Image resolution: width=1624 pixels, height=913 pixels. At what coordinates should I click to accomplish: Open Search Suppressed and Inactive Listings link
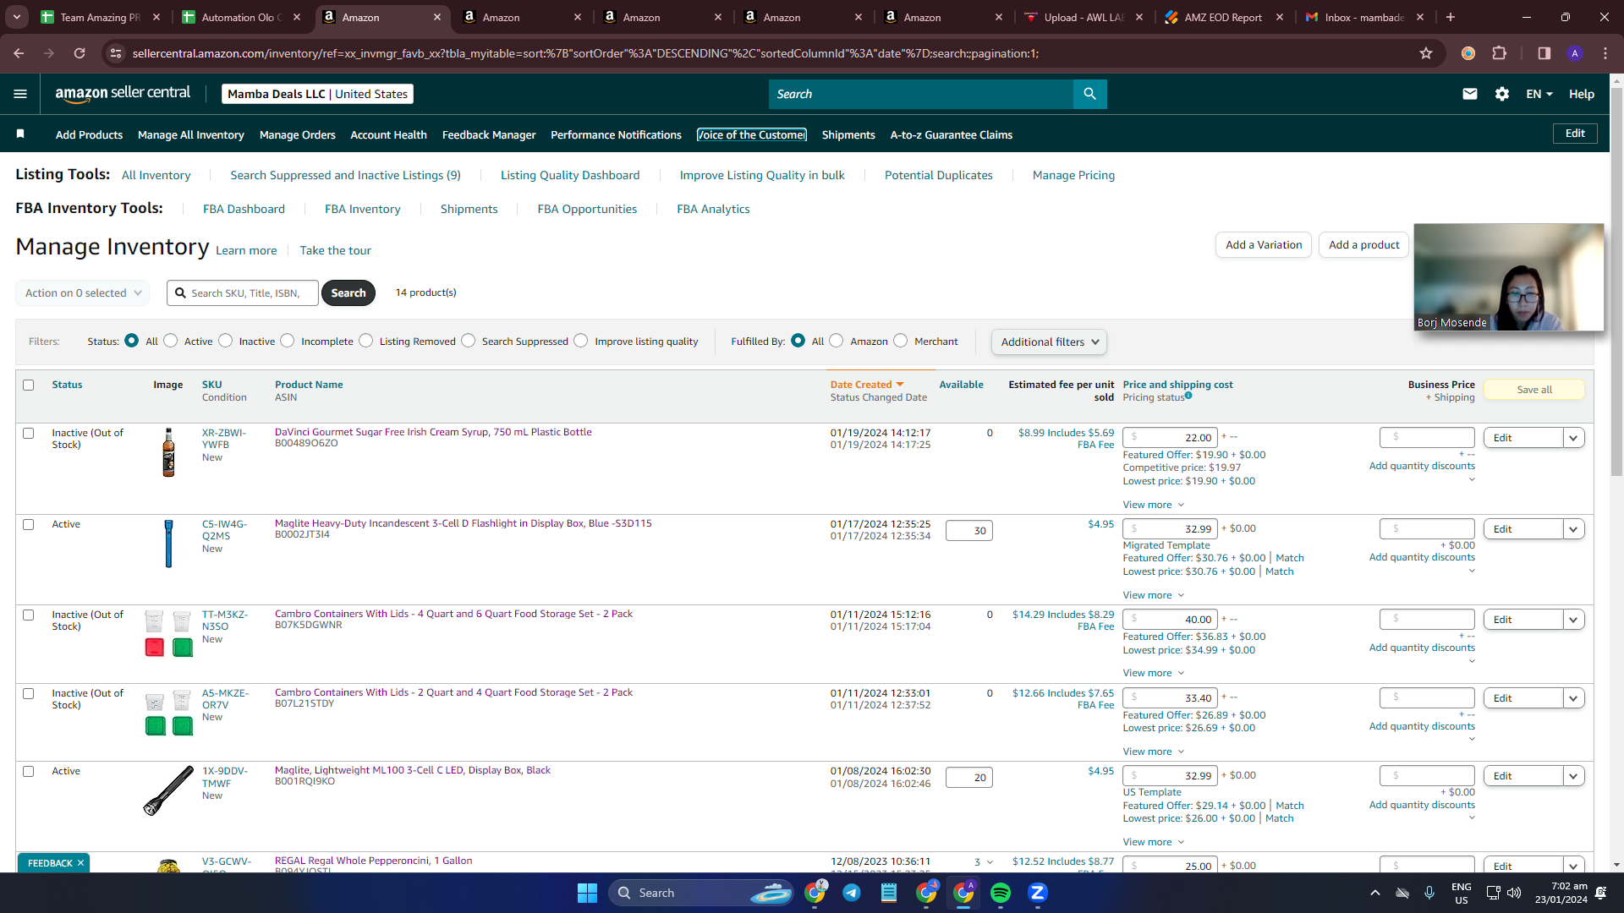pos(345,175)
